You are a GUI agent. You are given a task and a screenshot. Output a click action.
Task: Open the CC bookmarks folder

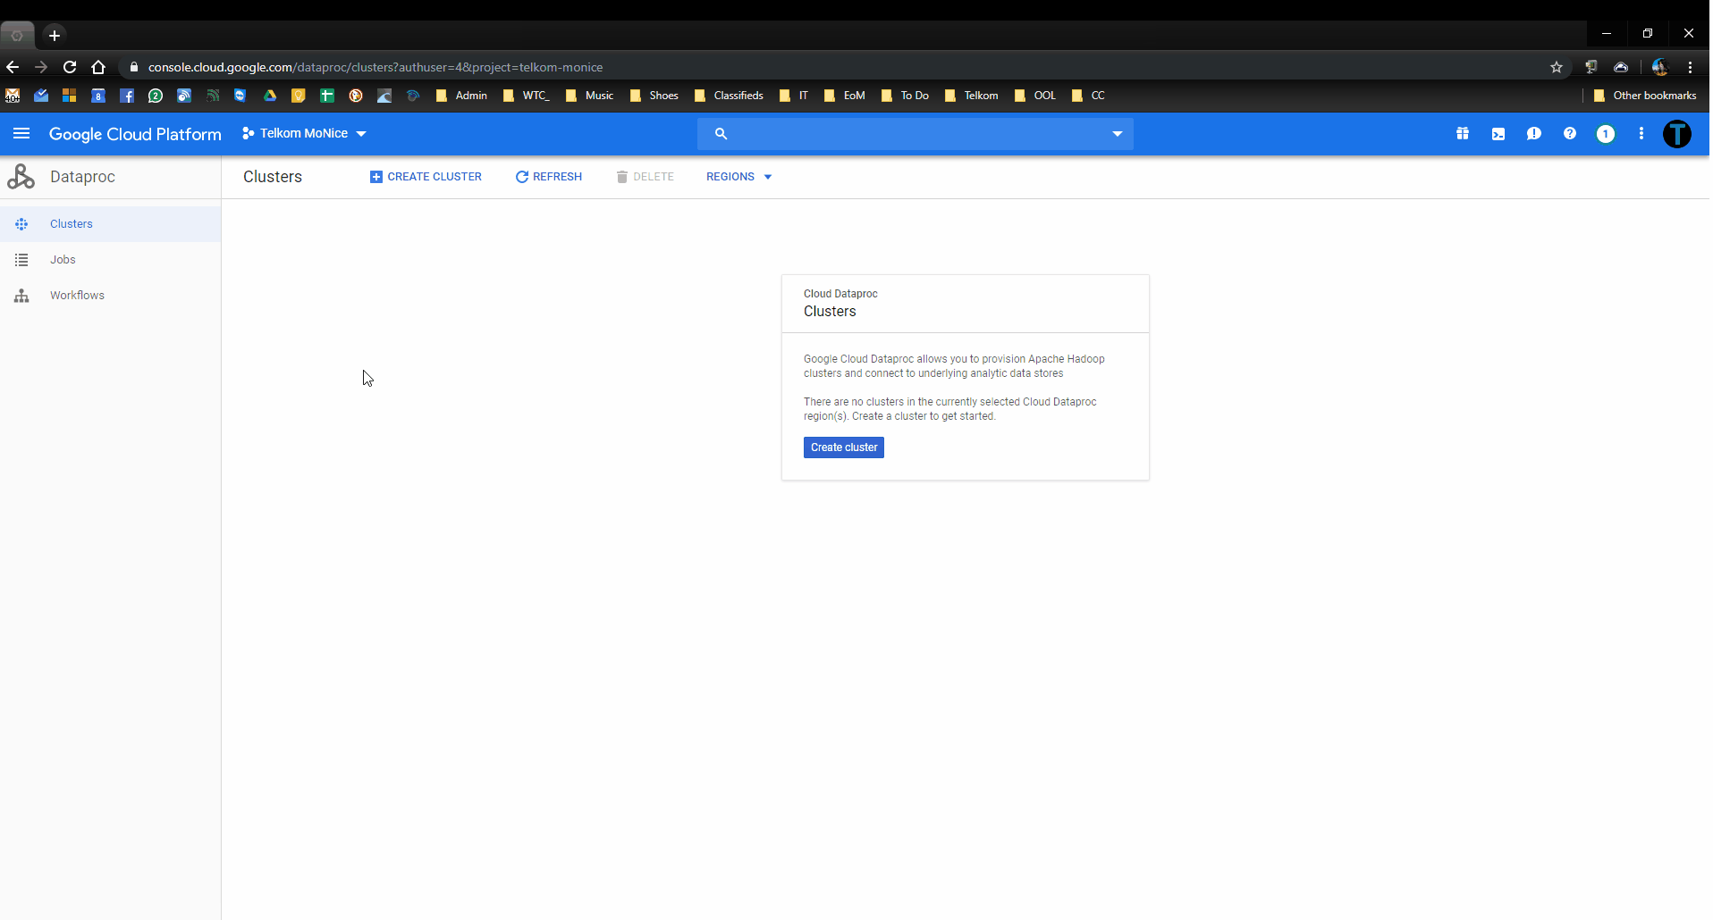pos(1089,96)
